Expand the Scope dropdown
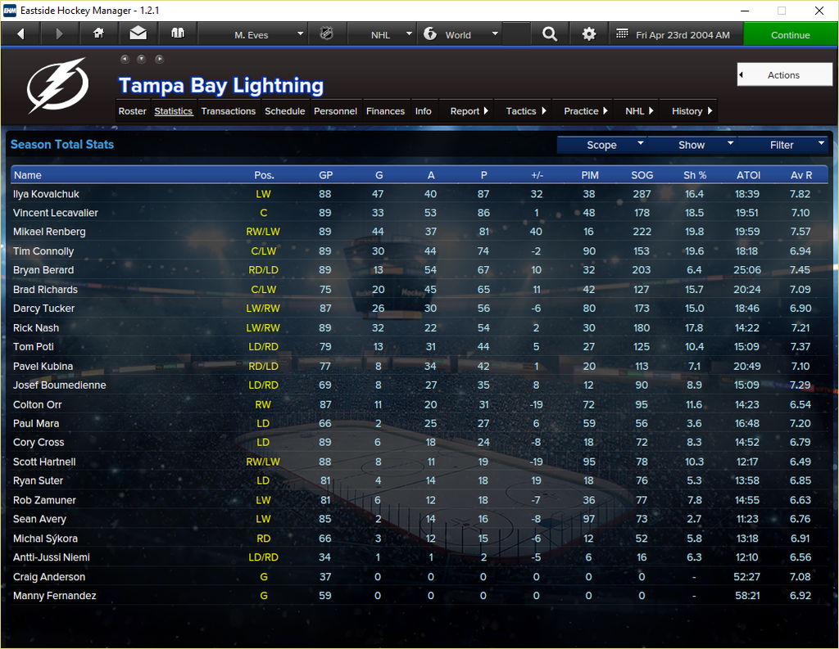Screen dimensions: 839x649 pos(602,145)
